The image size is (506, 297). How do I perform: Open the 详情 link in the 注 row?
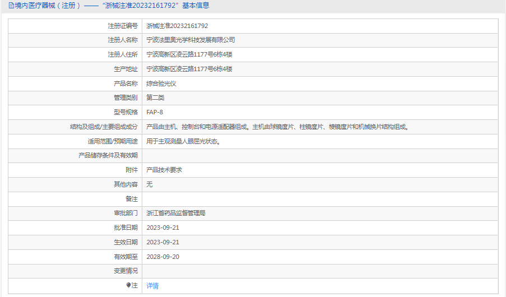(152, 286)
